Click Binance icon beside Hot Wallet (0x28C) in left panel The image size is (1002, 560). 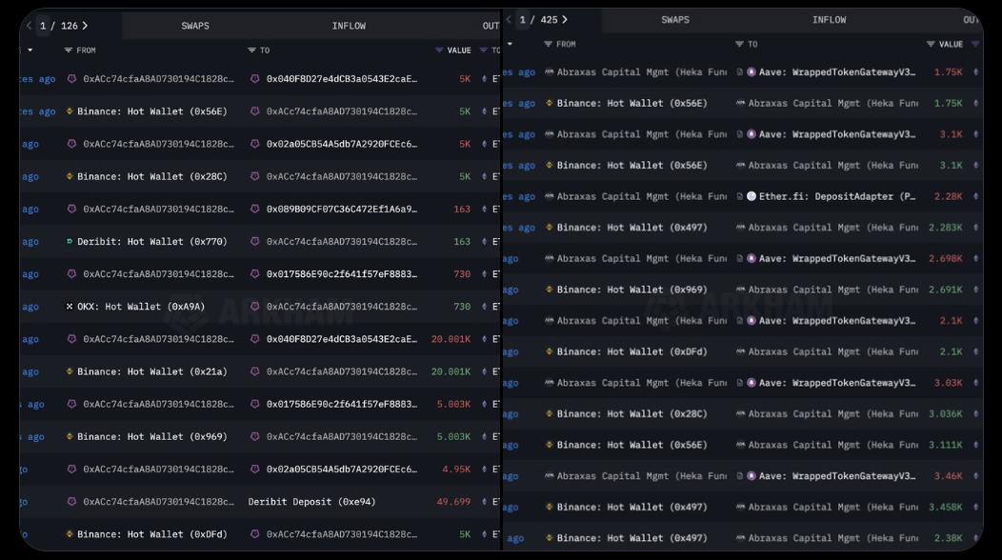coord(70,176)
